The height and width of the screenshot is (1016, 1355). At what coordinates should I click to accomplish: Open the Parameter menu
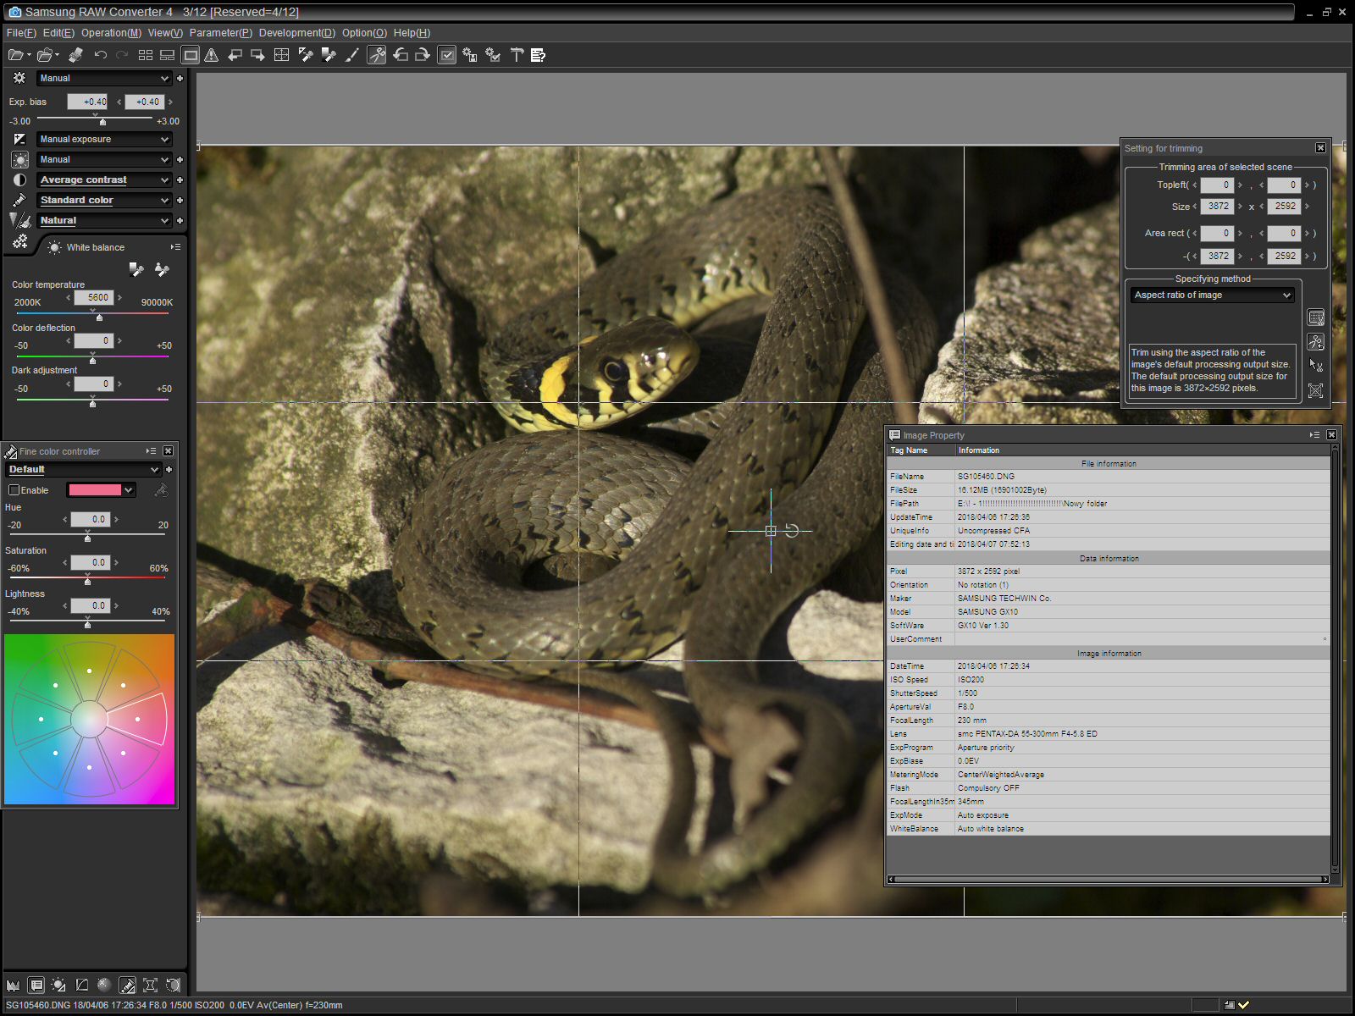(220, 33)
